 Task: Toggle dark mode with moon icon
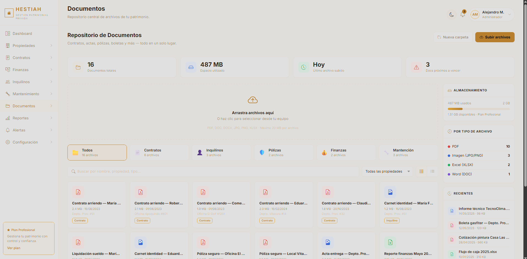(x=452, y=15)
